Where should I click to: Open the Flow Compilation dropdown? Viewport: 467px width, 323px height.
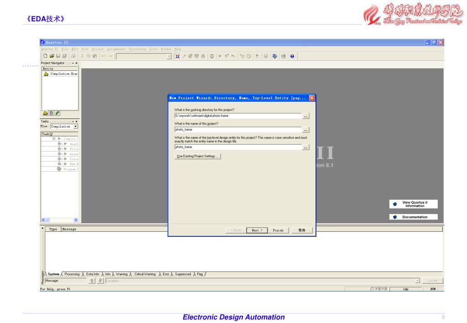tap(76, 126)
